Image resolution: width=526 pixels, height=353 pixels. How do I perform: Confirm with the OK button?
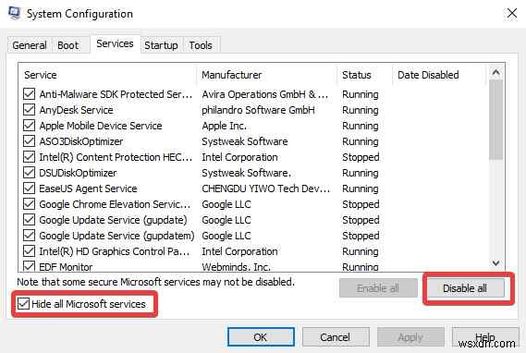tap(261, 337)
